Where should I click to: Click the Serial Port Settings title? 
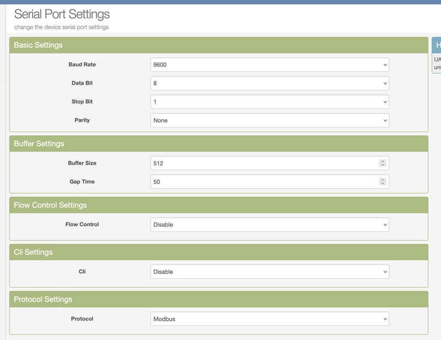coord(62,14)
